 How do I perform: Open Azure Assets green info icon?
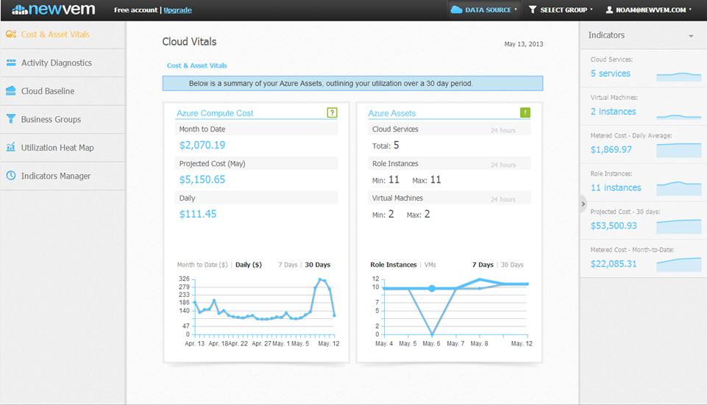525,112
